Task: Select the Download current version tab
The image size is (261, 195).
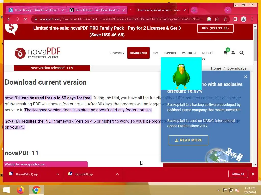Action: (158, 10)
